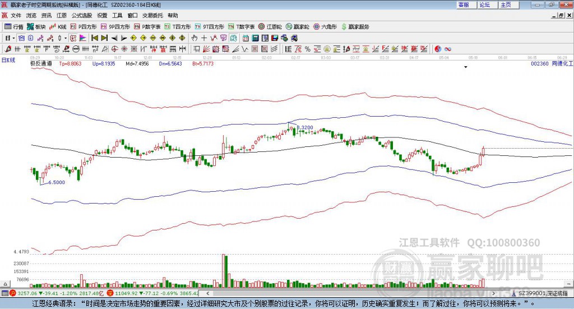Image resolution: width=574 pixels, height=309 pixels.
Task: Open the 赢家轮 wheel tool
Action: (298, 27)
